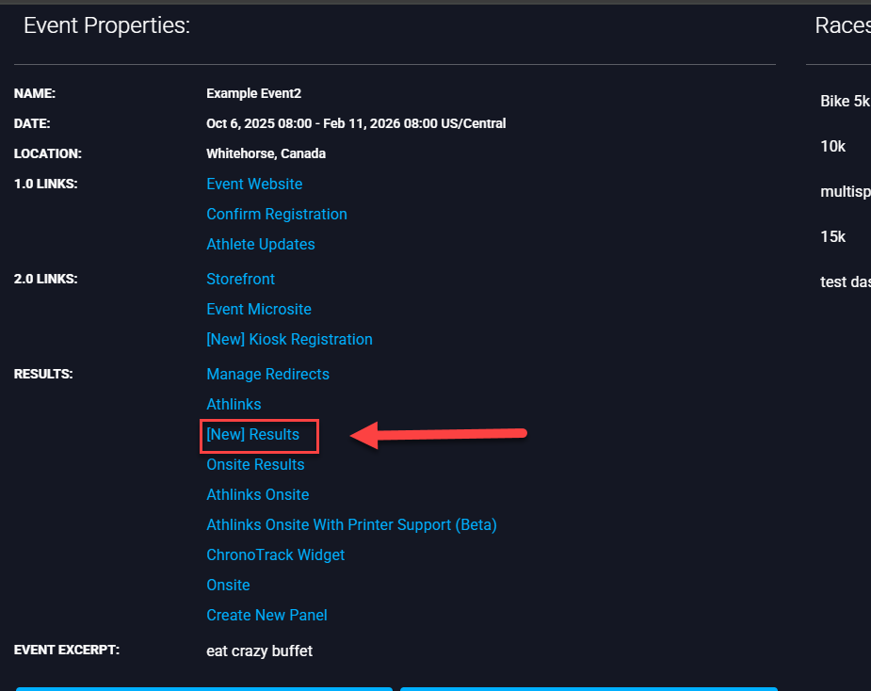Select the Bike 5k race
Viewport: 871px width, 691px height.
click(845, 102)
